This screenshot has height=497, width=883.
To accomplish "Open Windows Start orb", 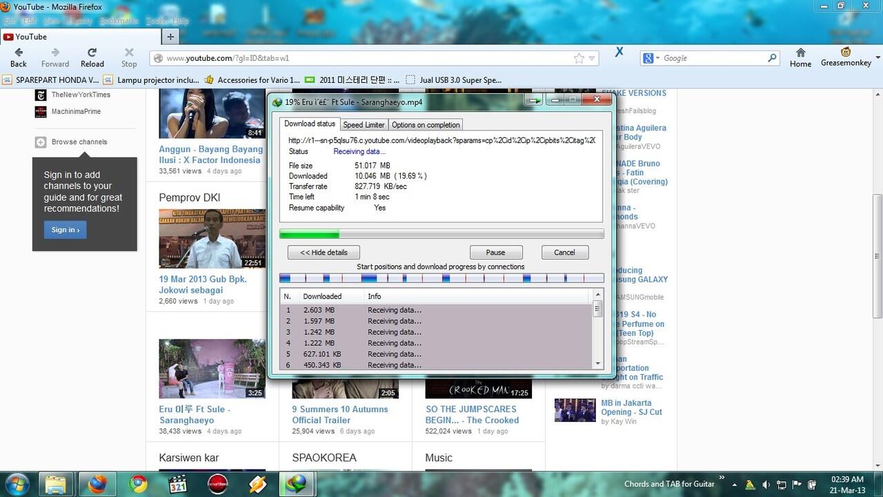I will click(x=17, y=484).
